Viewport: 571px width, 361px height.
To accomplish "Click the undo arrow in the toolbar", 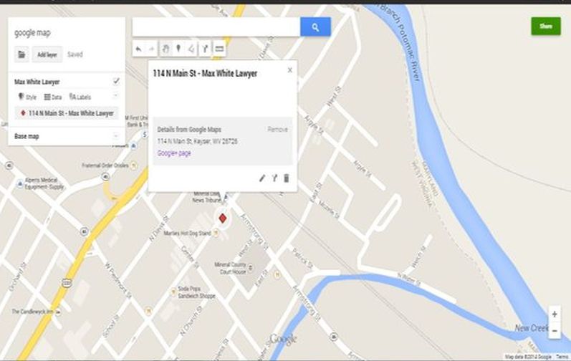I will click(138, 49).
